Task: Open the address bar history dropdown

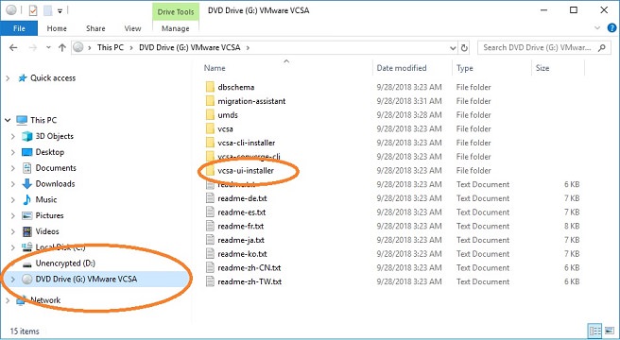Action: pyautogui.click(x=453, y=48)
